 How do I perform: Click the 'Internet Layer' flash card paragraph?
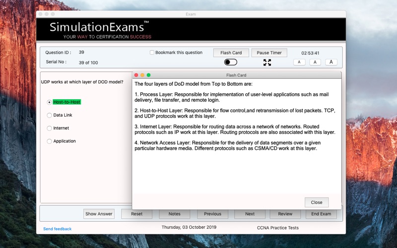pos(235,129)
